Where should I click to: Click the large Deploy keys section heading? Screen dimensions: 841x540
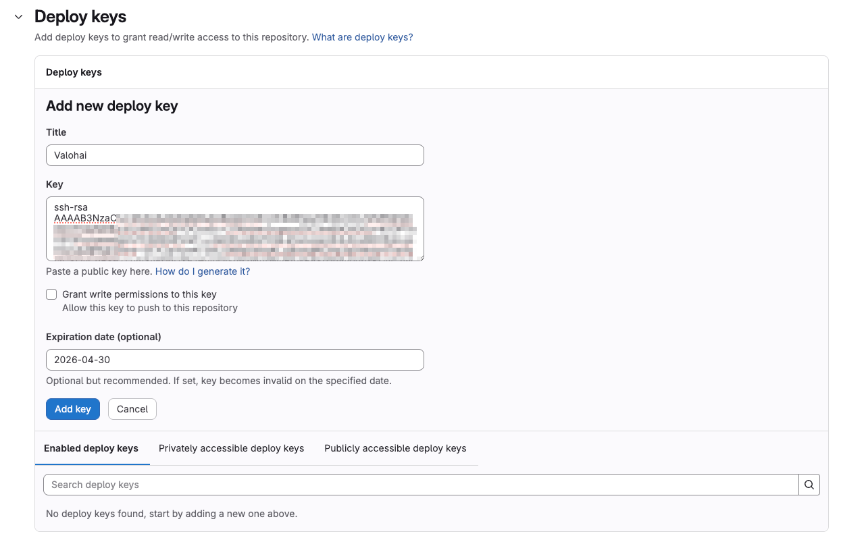[80, 17]
